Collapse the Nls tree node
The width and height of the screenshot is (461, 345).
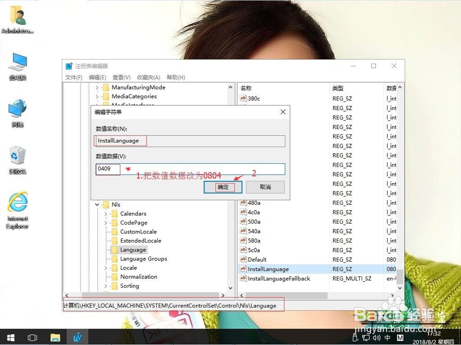97,204
